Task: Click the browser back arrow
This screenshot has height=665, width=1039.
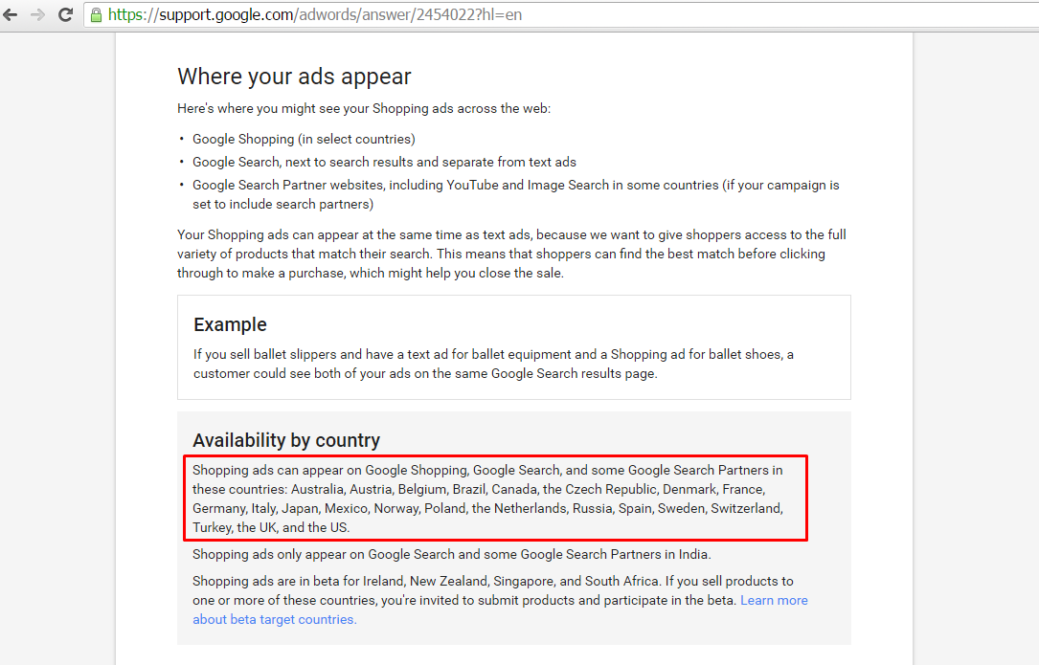Action: point(11,15)
